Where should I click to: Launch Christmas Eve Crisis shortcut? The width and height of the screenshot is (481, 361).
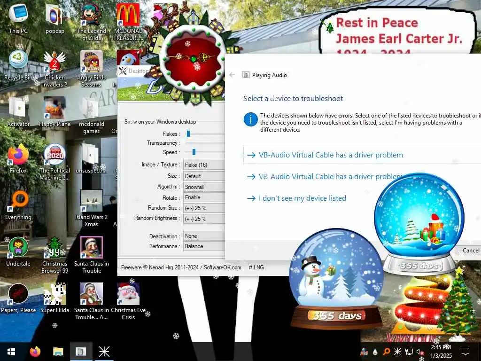point(128,302)
